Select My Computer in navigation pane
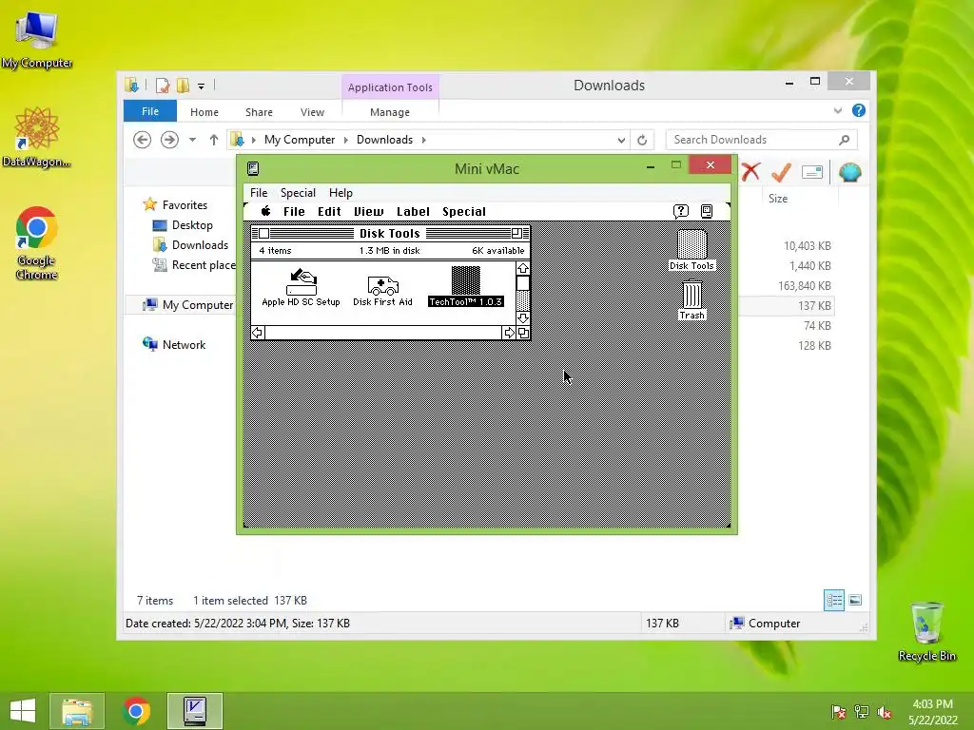Screen dimensions: 974x730 coord(198,305)
